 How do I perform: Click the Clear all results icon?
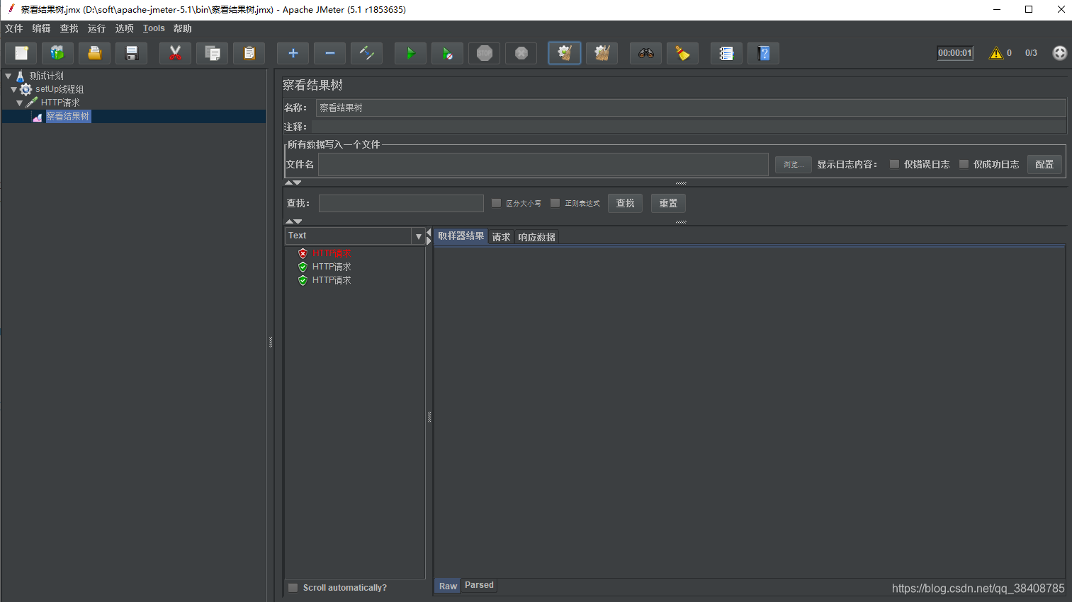(x=602, y=53)
